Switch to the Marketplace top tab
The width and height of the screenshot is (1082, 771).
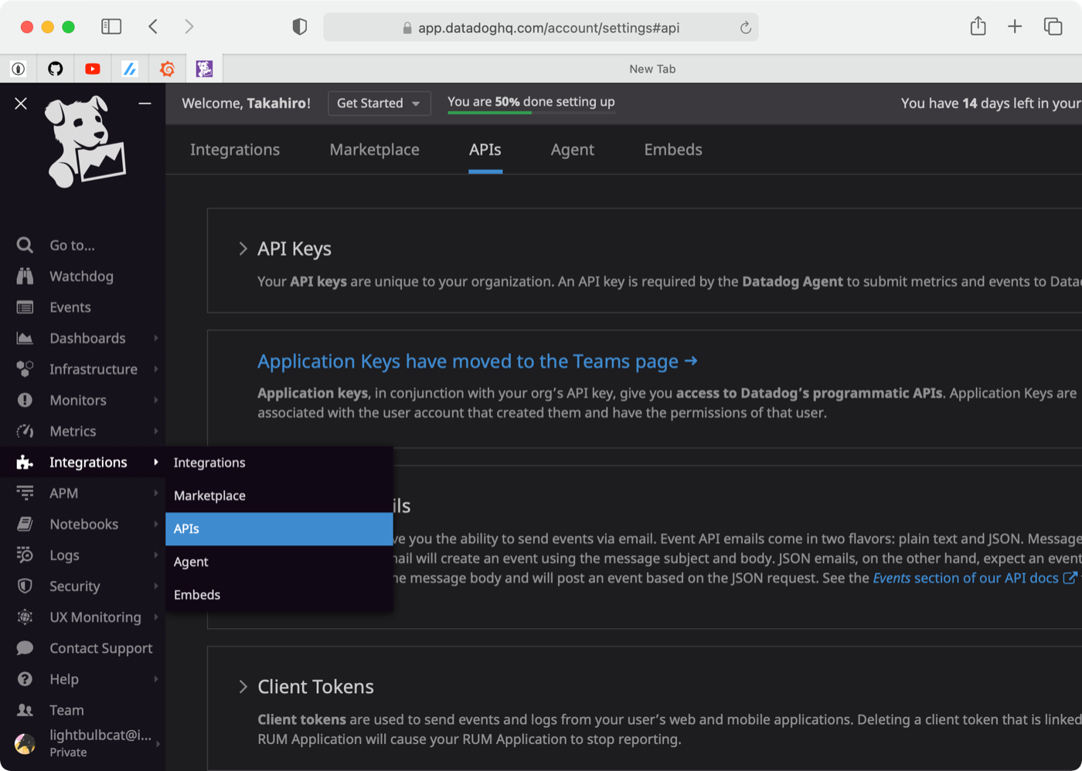[x=375, y=150]
